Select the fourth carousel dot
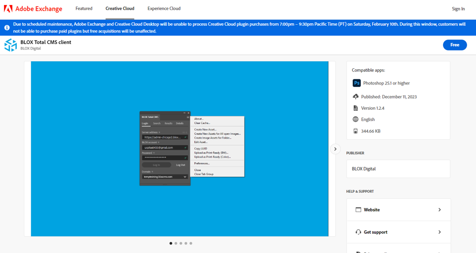The width and height of the screenshot is (476, 253). click(186, 243)
